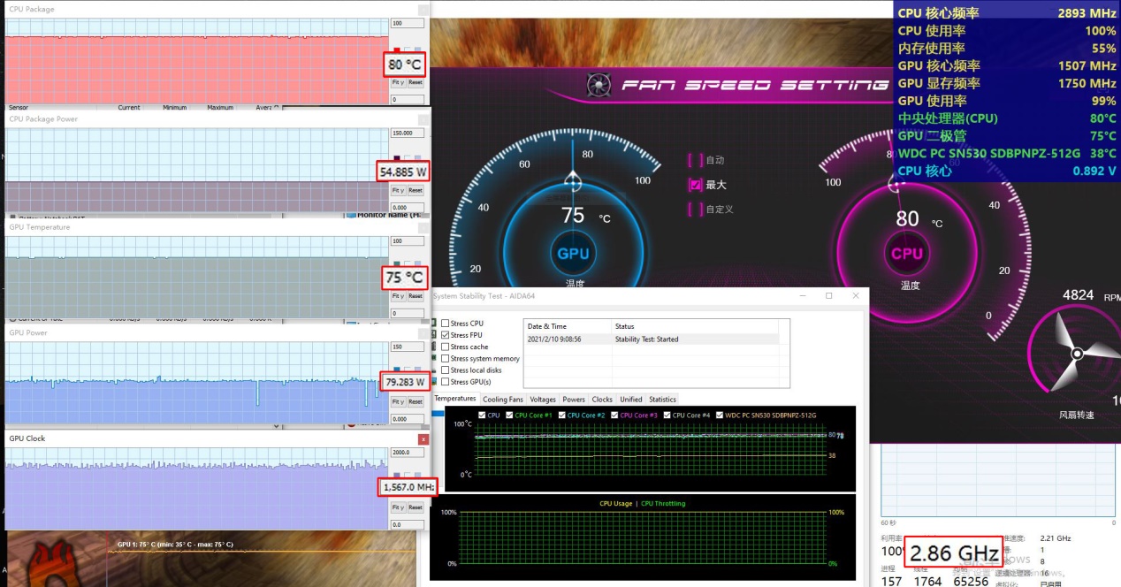Click Fit y in GPU Power graph

[x=398, y=401]
